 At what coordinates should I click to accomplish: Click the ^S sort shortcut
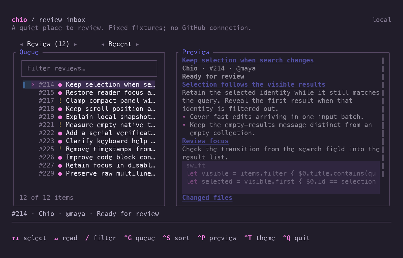pos(176,238)
